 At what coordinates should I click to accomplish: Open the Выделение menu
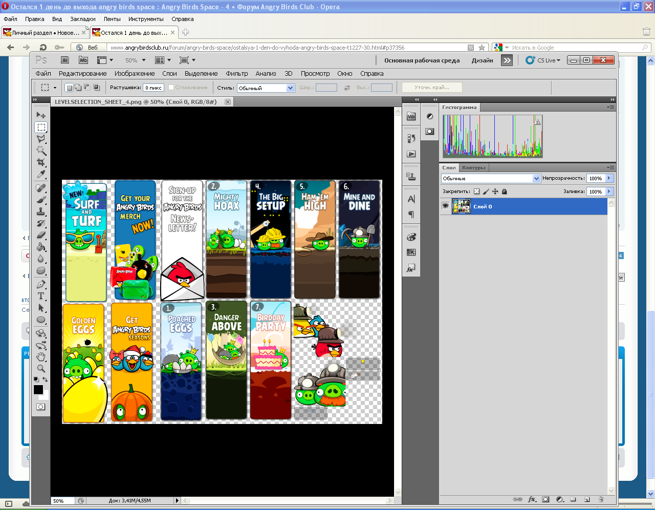pos(201,74)
